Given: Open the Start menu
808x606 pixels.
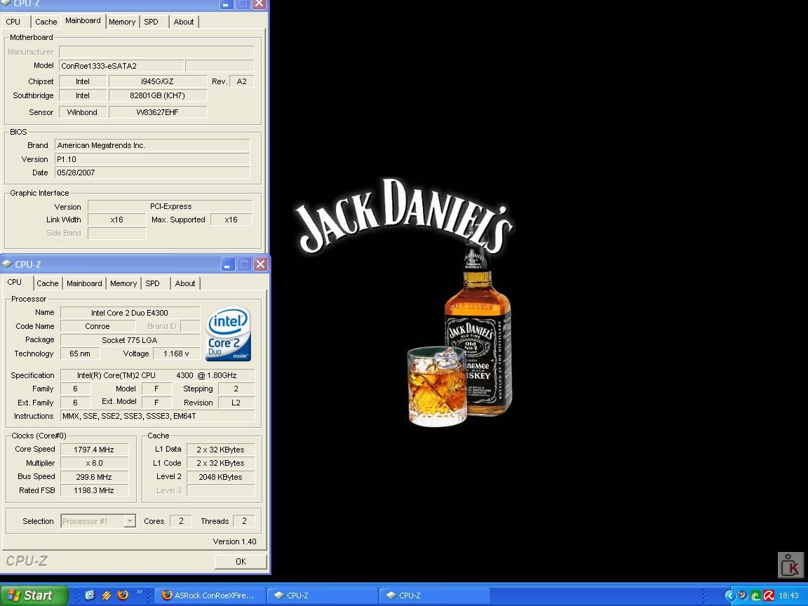Looking at the screenshot, I should click(x=34, y=595).
